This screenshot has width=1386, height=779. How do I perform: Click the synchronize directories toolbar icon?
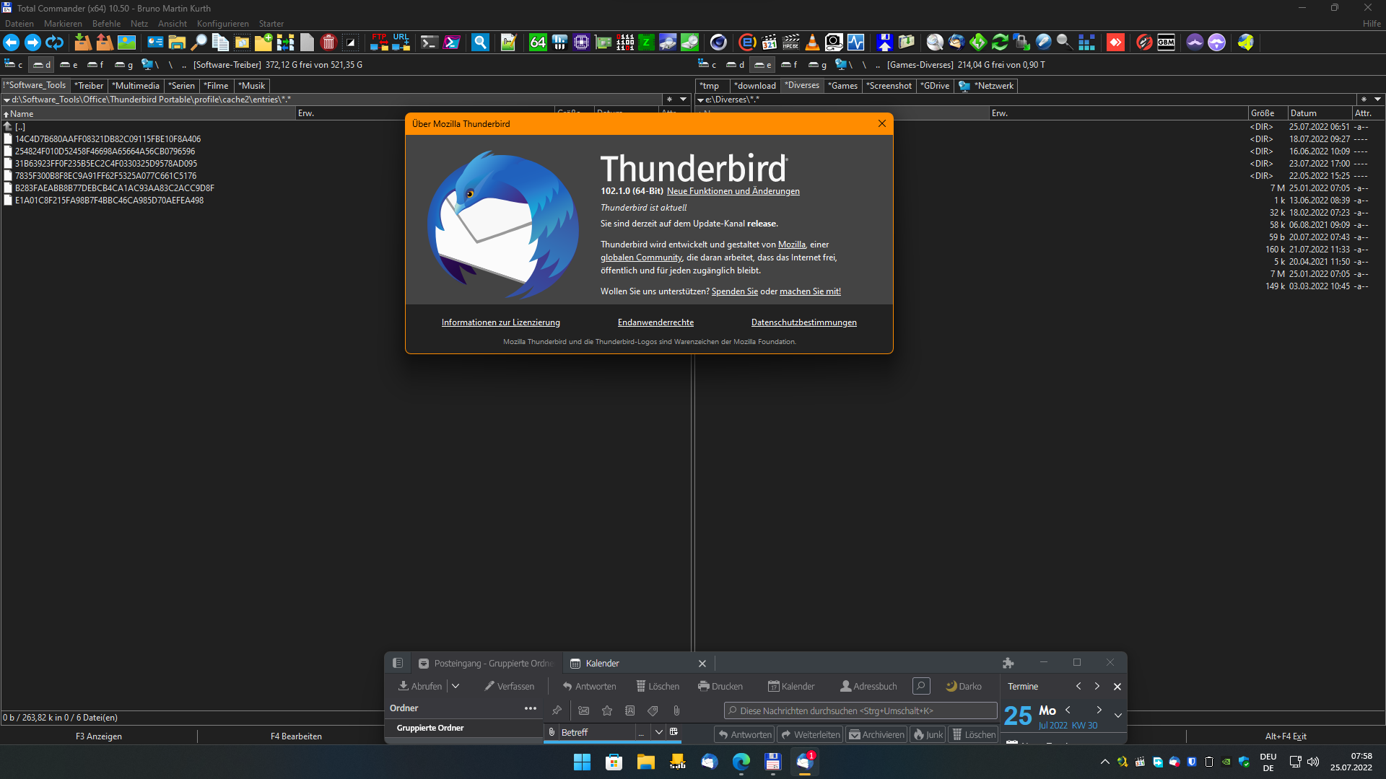[x=285, y=43]
